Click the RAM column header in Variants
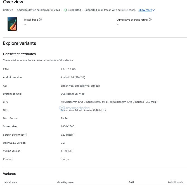 131,182
